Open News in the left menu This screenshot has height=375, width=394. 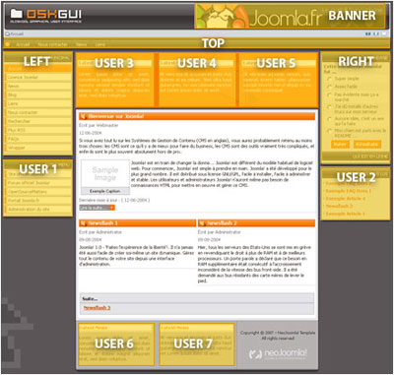pos(38,86)
